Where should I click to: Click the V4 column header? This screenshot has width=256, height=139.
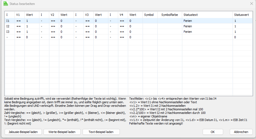click(123, 15)
